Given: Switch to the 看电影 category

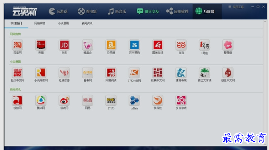Looking at the screenshot, I should [87, 11].
